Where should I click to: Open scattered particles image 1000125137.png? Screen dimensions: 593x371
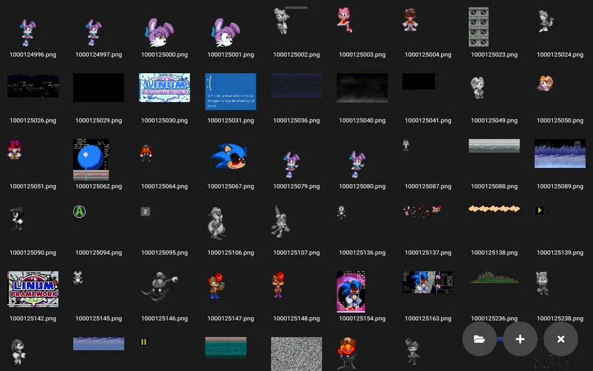[x=422, y=212]
